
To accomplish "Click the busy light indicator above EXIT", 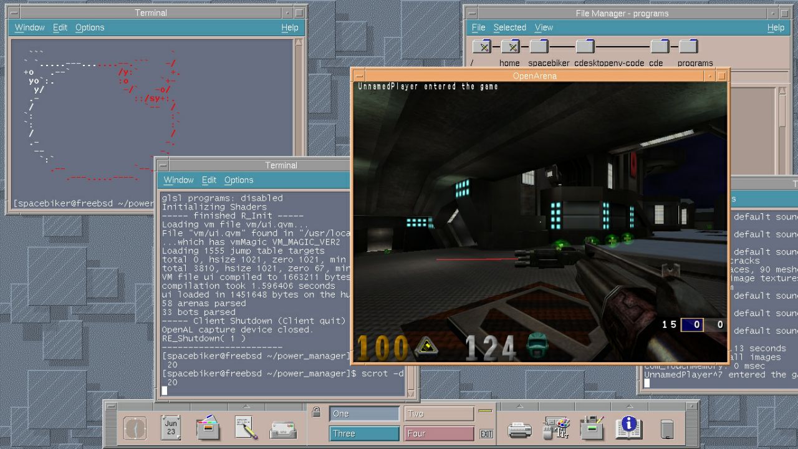I will (x=485, y=411).
